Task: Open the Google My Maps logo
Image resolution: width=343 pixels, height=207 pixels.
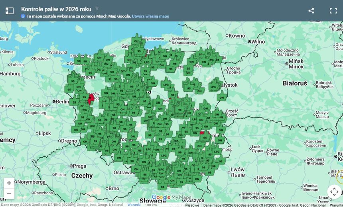Action: (x=171, y=197)
